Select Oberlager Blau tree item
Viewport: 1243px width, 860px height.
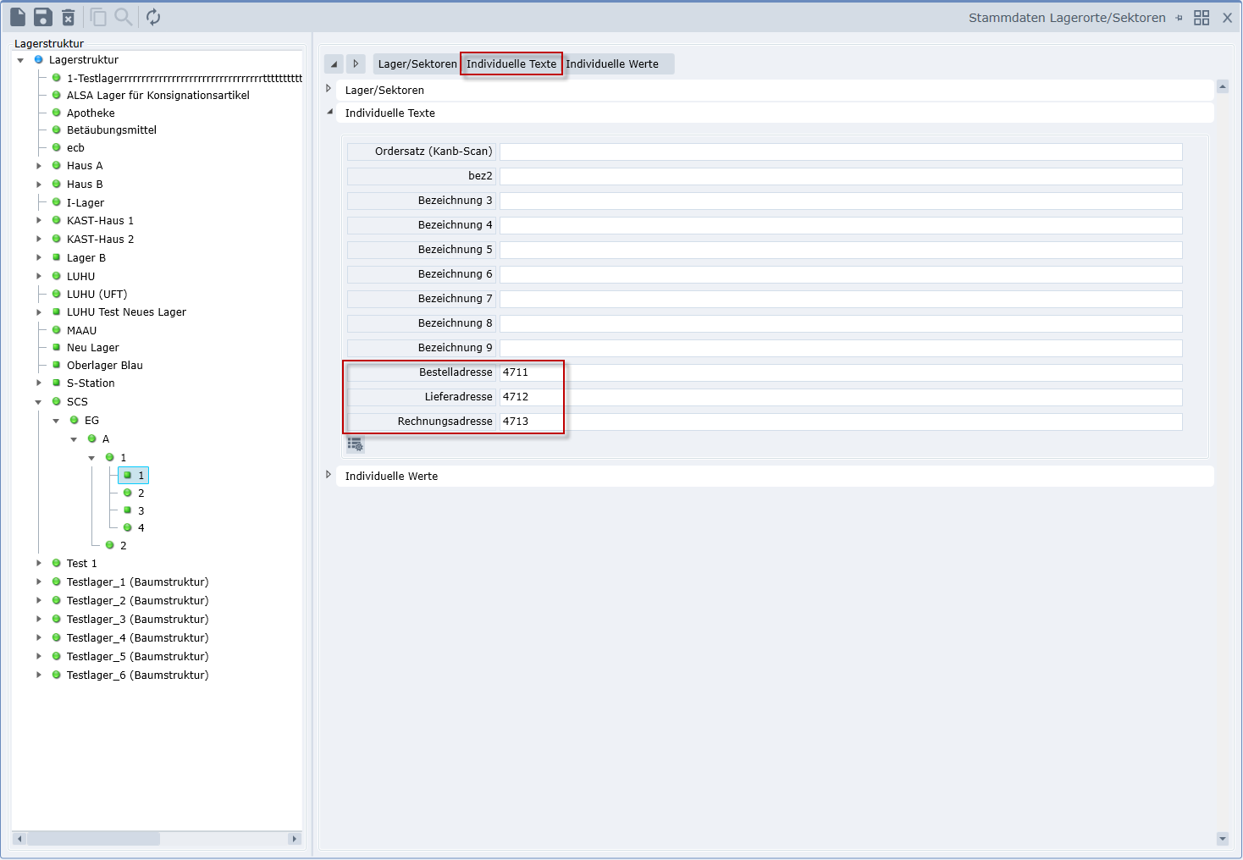point(105,366)
